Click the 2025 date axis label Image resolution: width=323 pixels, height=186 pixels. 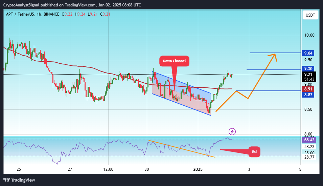[198, 169]
